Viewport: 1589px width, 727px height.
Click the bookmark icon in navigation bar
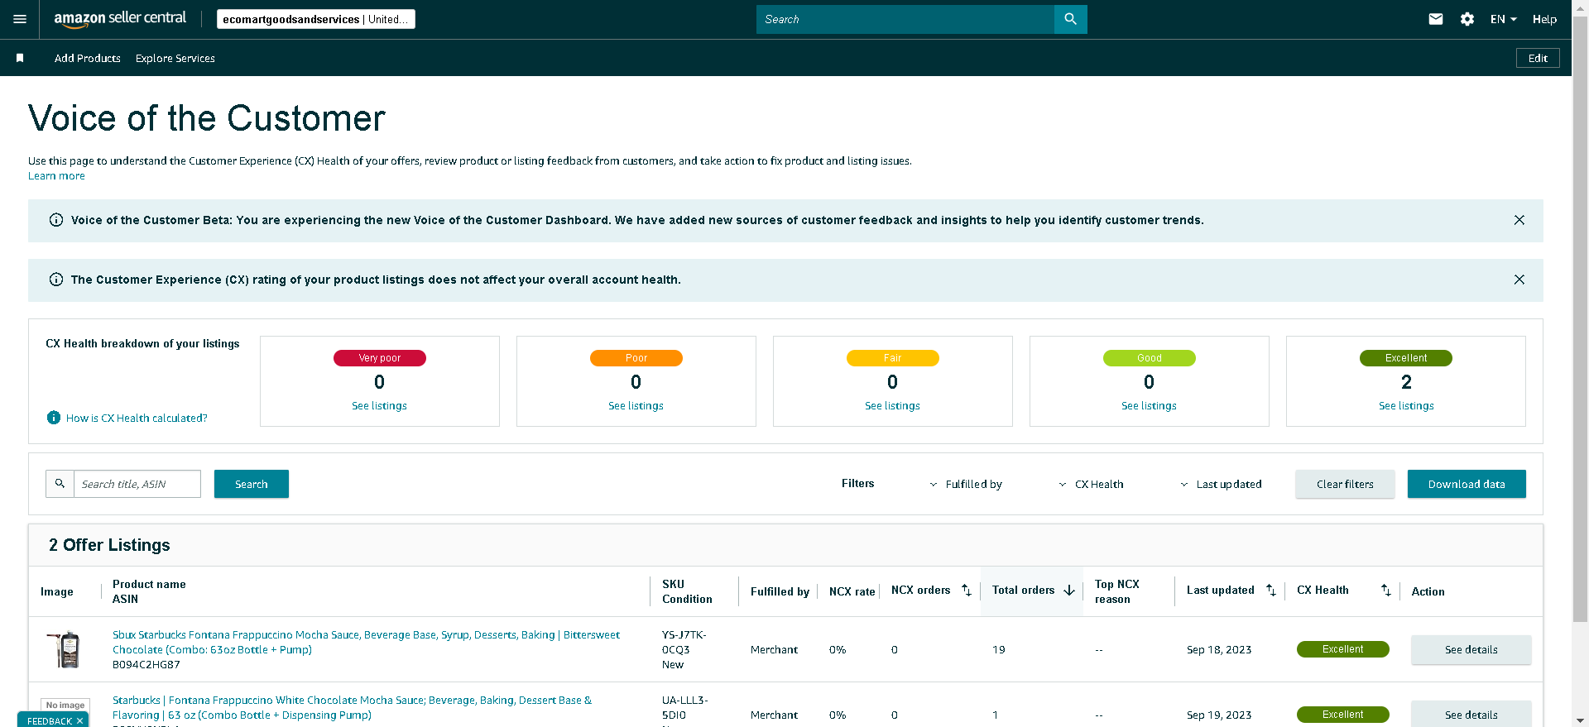[20, 58]
